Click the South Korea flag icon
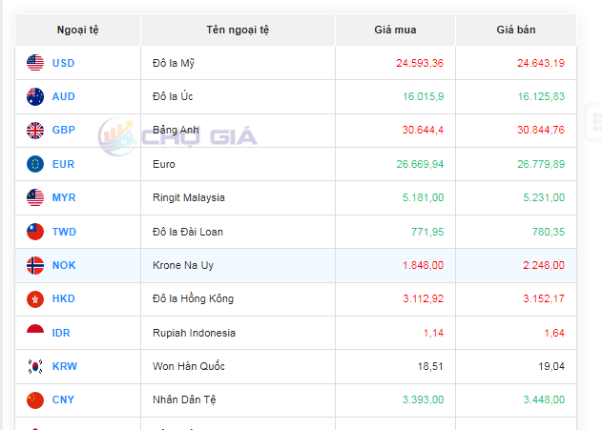Viewport: 602px width, 430px height. (x=35, y=366)
